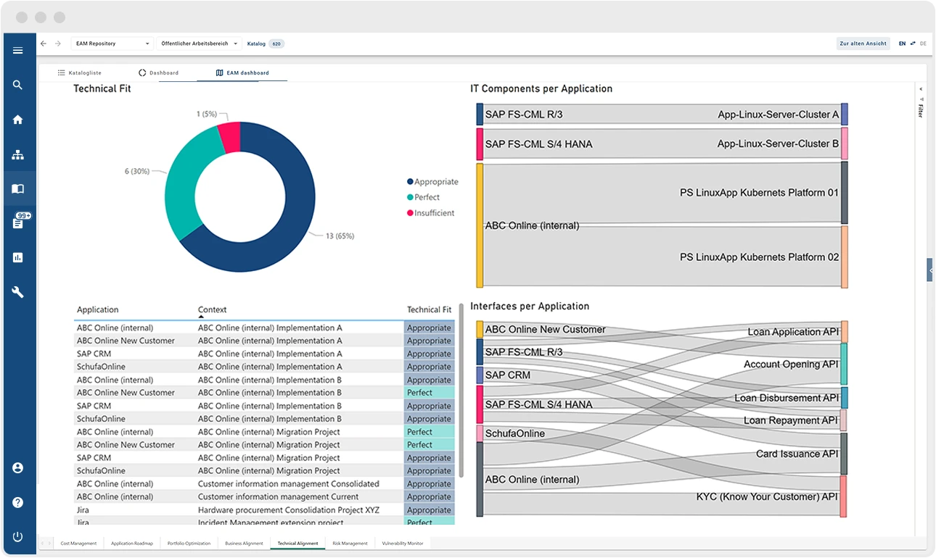Switch to the Katalogliste tab
The width and height of the screenshot is (936, 558).
(79, 72)
